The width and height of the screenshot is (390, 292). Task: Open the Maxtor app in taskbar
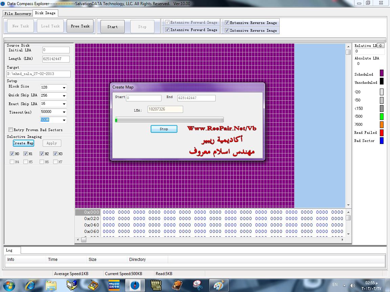(x=114, y=285)
